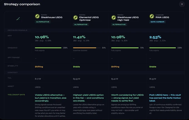Screen dimensions: 189x120
Task: Click the Shifting rating for Steakhouse USDG High Yield
Action: coord(115,67)
